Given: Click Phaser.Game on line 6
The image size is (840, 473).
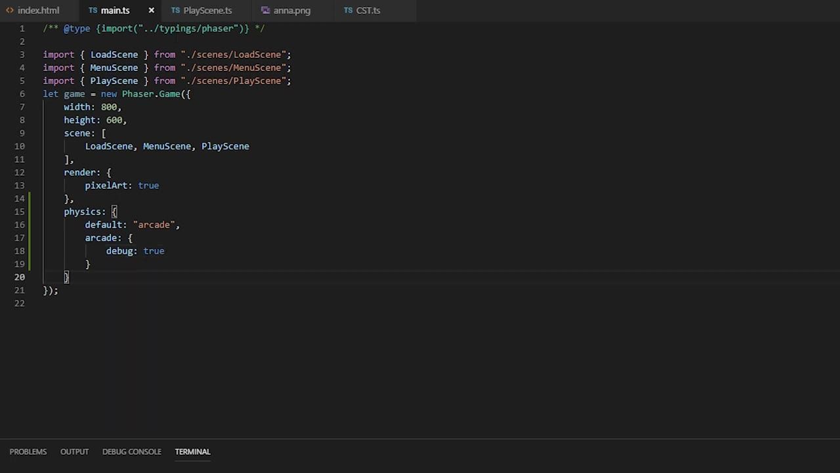Looking at the screenshot, I should tap(151, 94).
